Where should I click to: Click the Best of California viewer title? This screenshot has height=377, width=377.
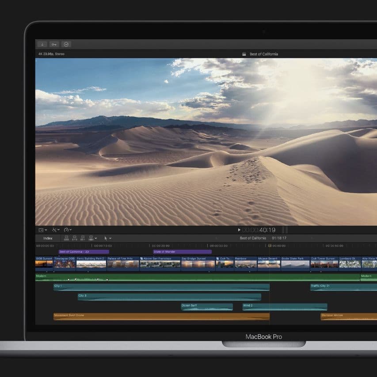264,54
